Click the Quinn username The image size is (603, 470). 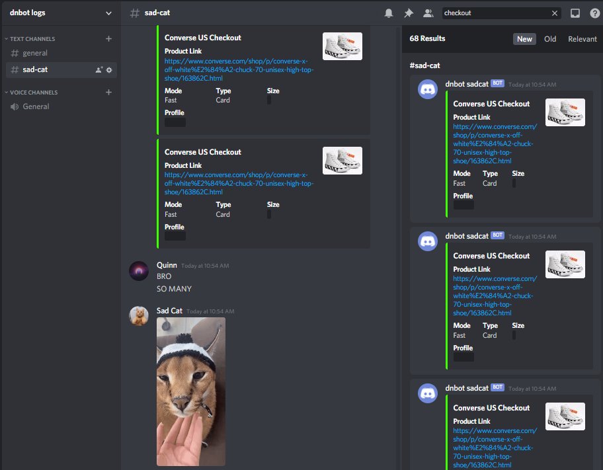(x=167, y=265)
